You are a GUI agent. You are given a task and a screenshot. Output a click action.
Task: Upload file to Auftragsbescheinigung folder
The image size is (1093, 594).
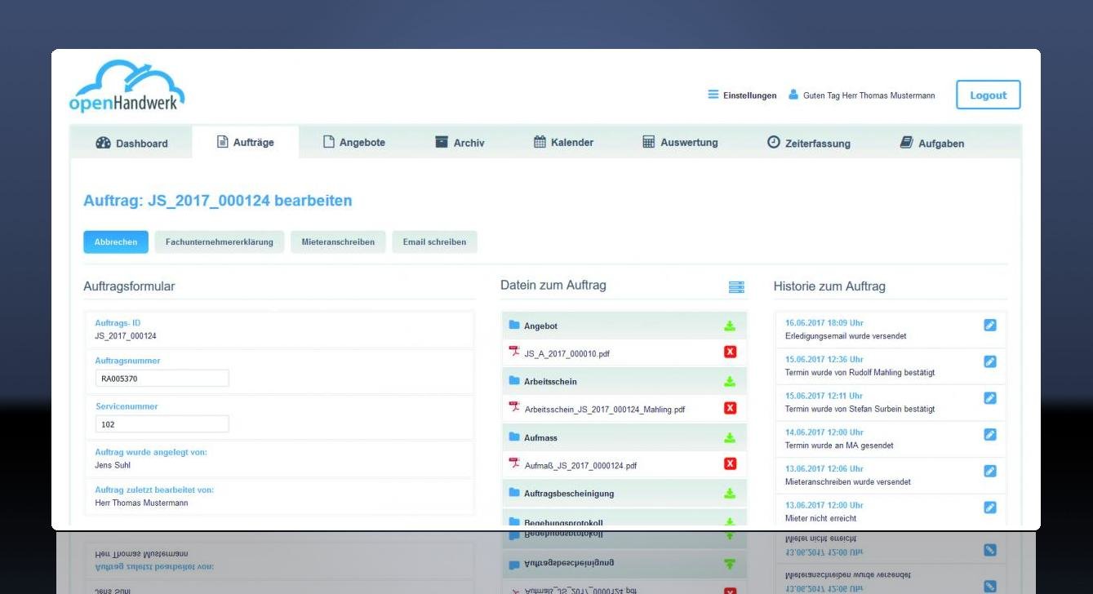(730, 493)
